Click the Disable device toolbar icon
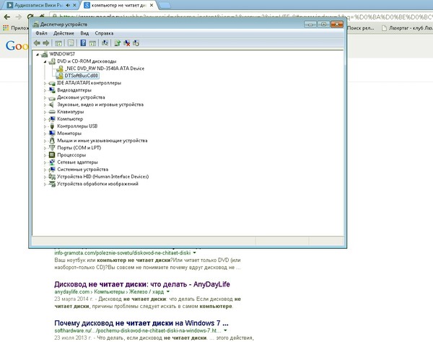This screenshot has width=433, height=342. [136, 43]
